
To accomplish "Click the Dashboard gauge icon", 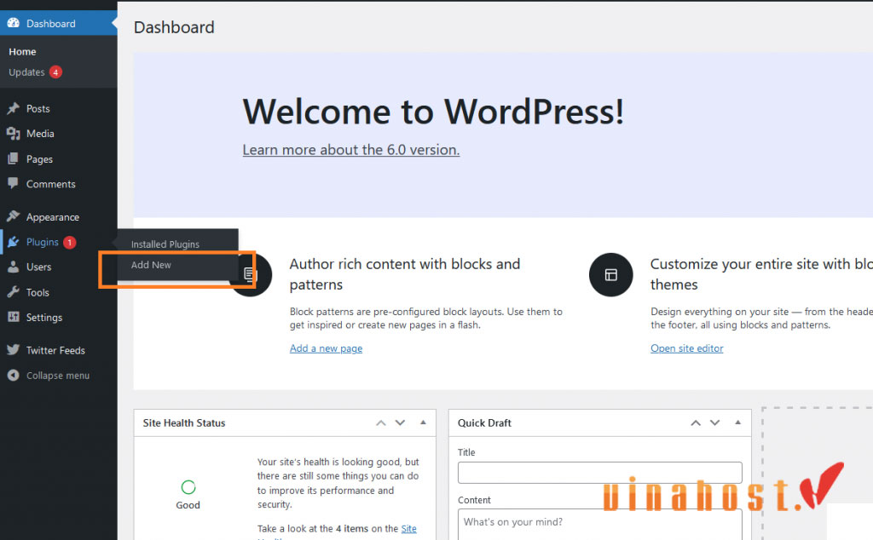I will coord(14,23).
